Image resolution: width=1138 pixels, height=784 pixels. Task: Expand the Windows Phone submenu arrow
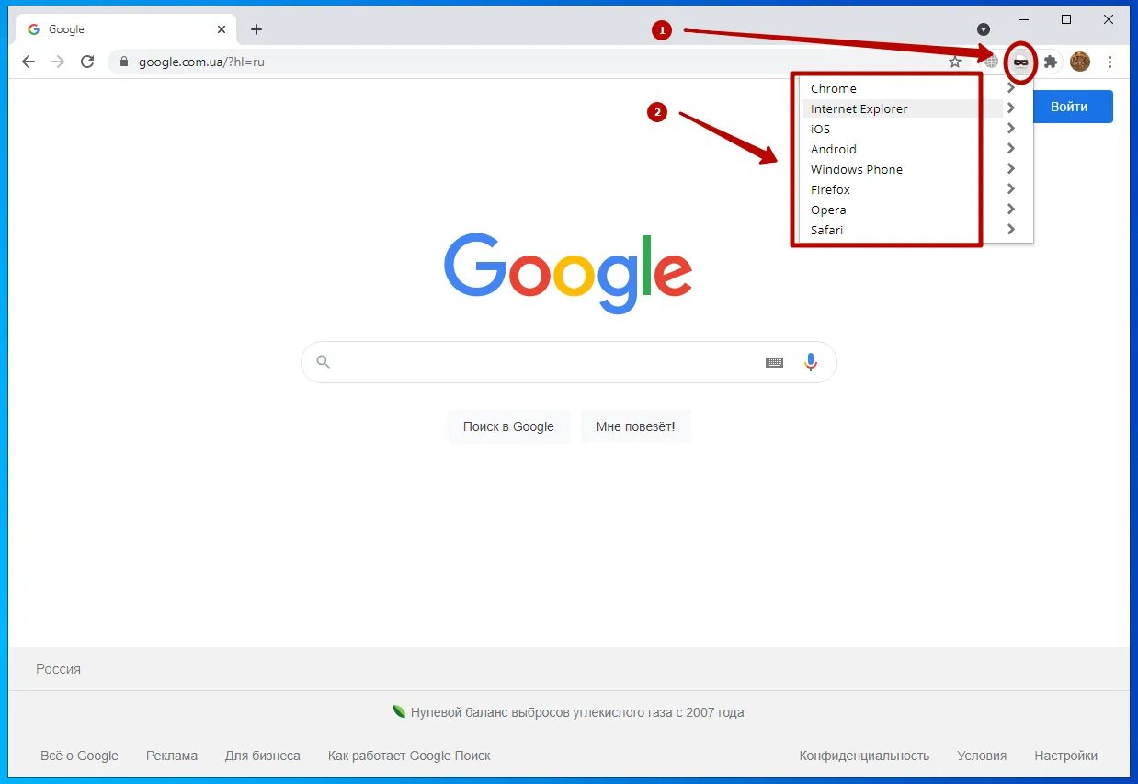coord(1011,169)
